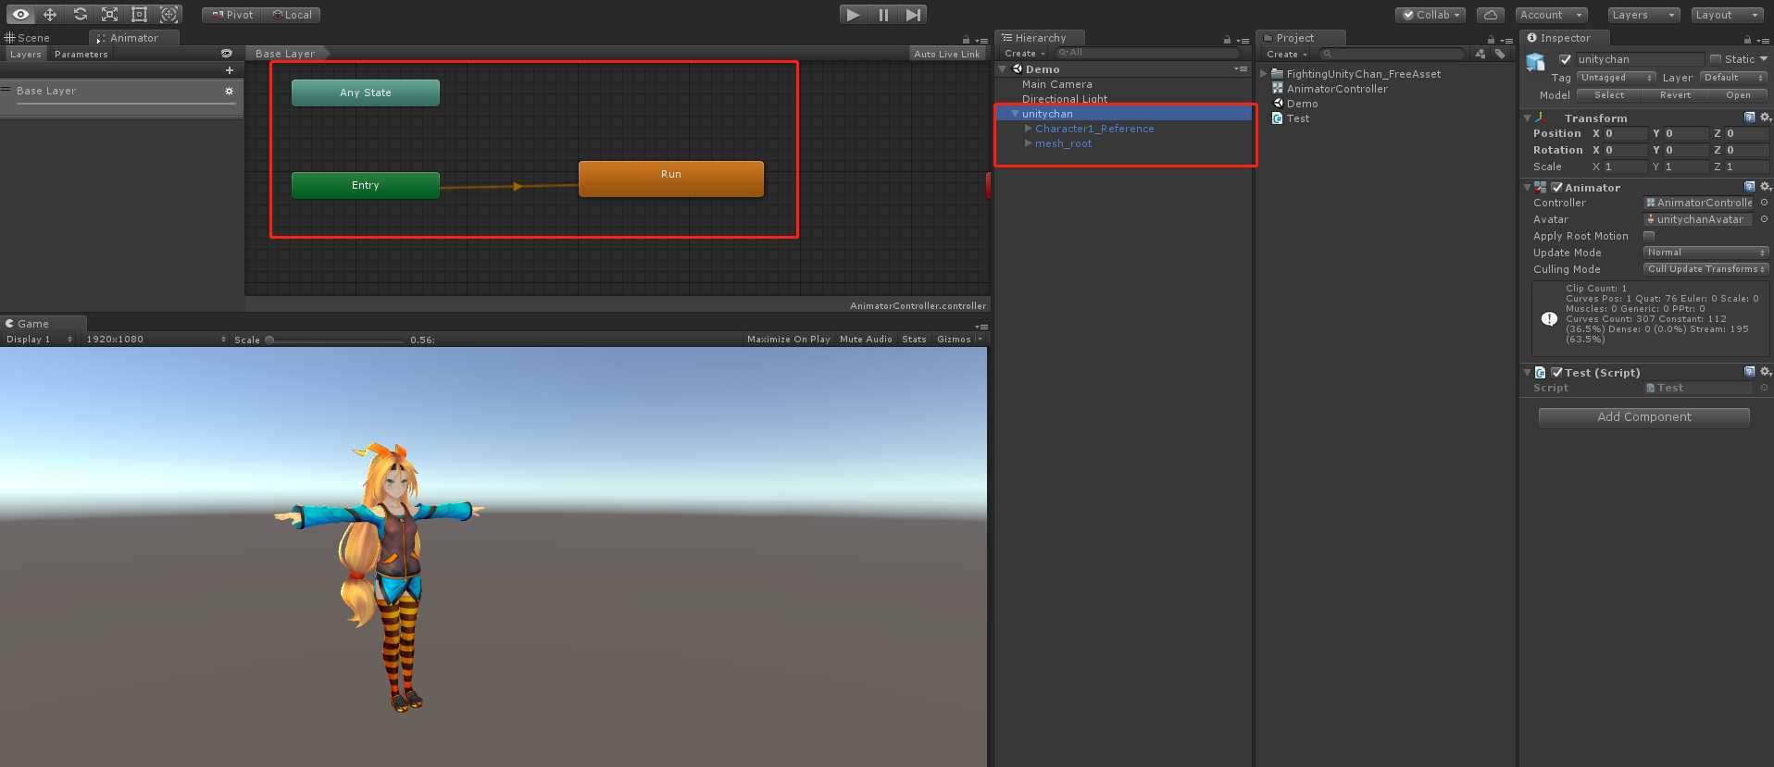The height and width of the screenshot is (767, 1774).
Task: Expand mesh_root child
Action: click(x=1029, y=143)
